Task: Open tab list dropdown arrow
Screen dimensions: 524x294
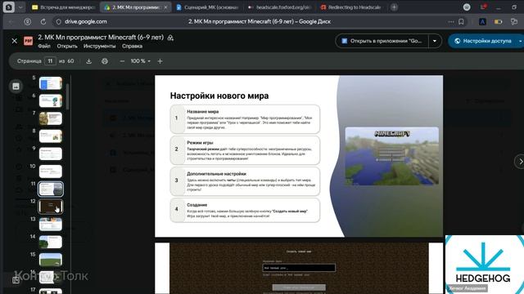Action: point(20,7)
